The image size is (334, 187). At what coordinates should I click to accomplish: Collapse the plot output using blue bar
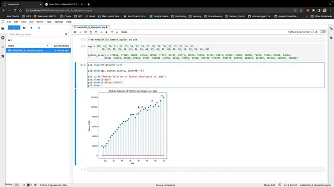tap(75, 127)
